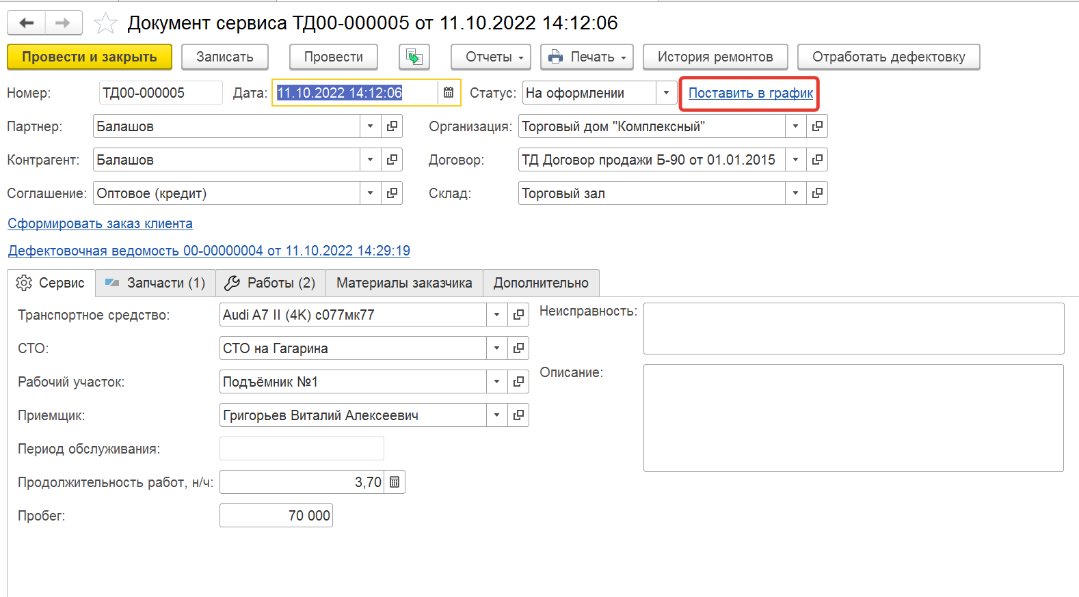Expand the СТО dropdown list
The width and height of the screenshot is (1079, 597).
click(496, 348)
